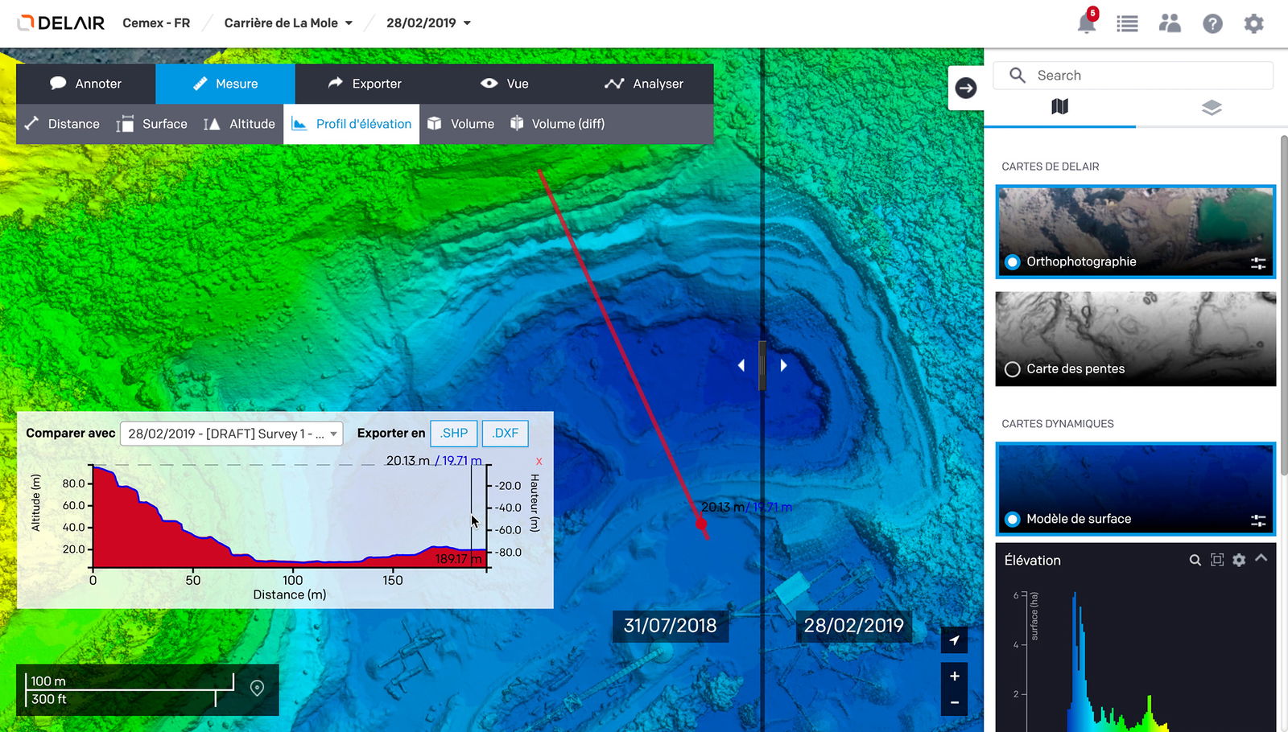Open the 28/02/2019 survey date dropdown
Screen dimensions: 1288x732
point(427,23)
